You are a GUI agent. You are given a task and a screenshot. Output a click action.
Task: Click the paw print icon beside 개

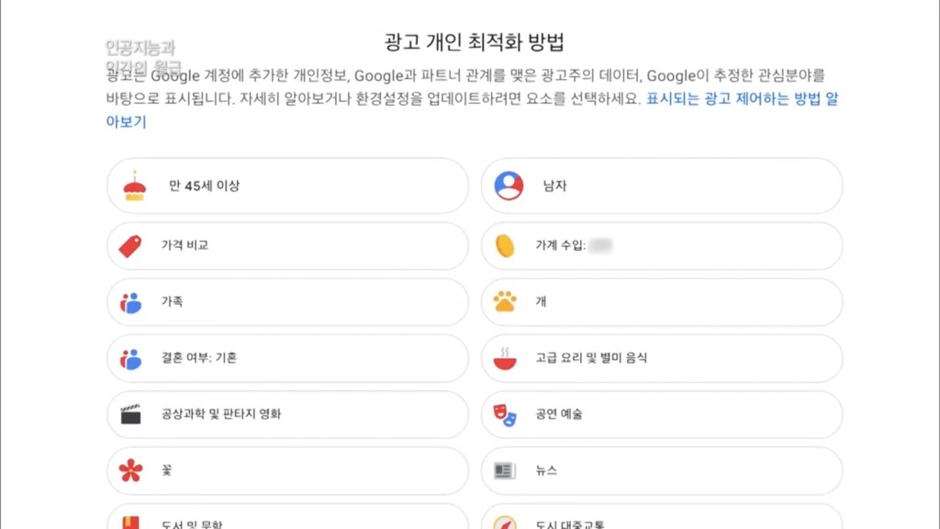coord(504,301)
